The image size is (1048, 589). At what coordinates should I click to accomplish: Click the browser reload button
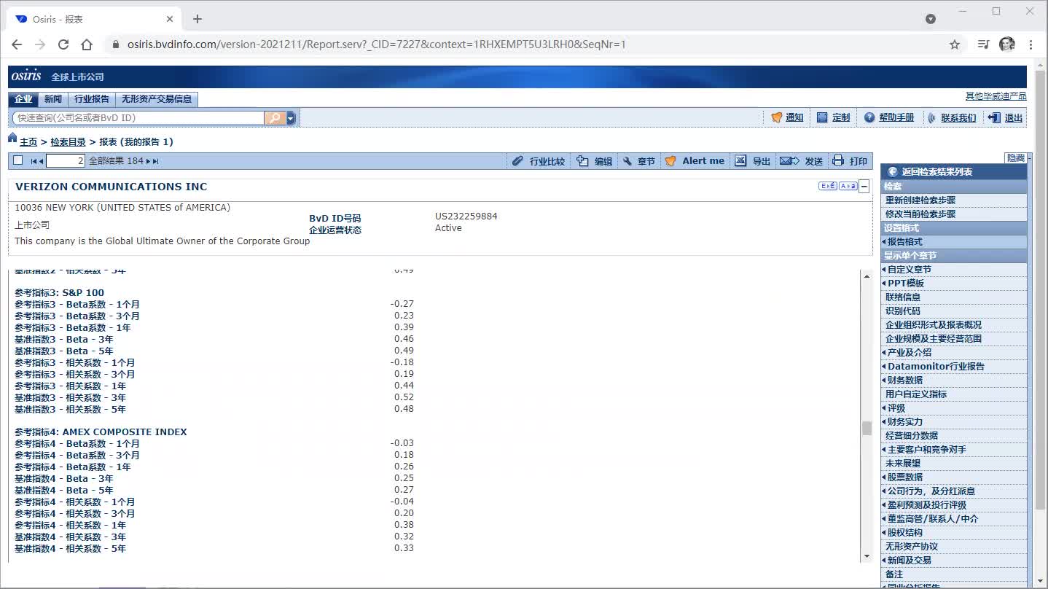[x=63, y=44]
